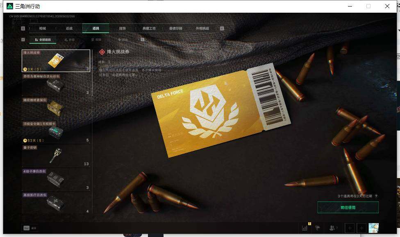Click the 3个道具将在3天后过期 notice text
Viewport: 400px width, 237px height.
355,196
